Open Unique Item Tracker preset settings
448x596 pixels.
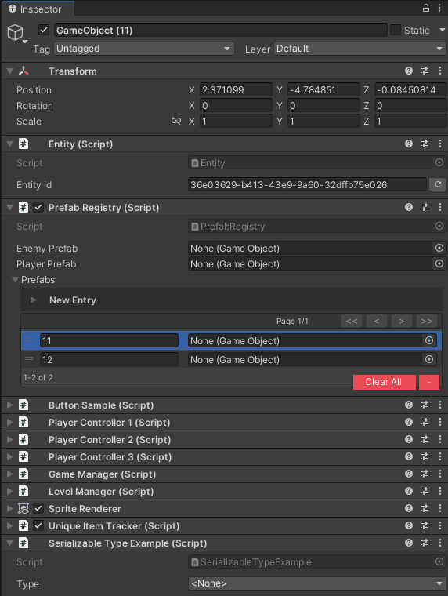point(425,525)
